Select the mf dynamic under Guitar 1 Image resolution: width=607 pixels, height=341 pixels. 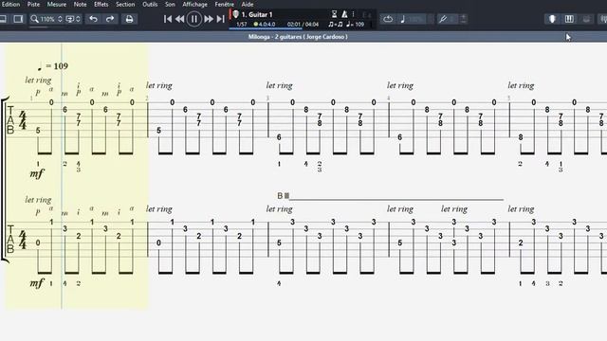(x=37, y=173)
